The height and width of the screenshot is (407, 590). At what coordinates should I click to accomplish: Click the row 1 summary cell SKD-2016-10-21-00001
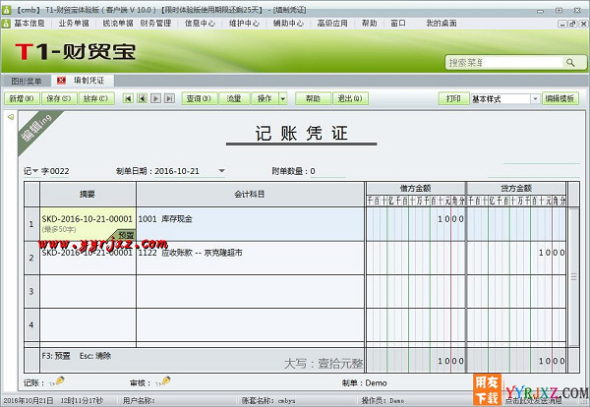pos(88,224)
